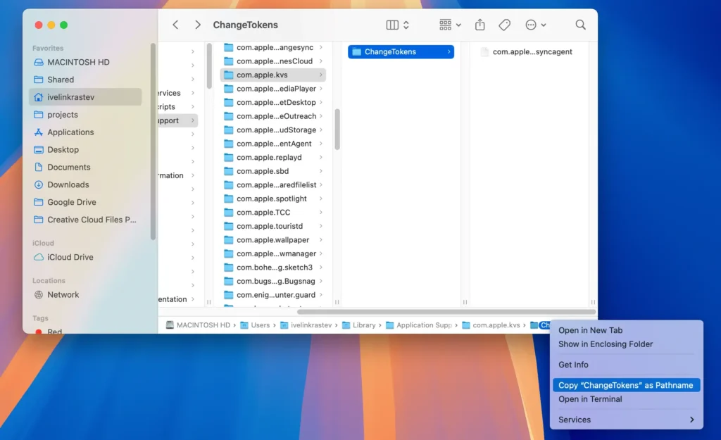Click ivelinkrastev in the path bar
Viewport: 721px width, 440px height.
[x=306, y=325]
